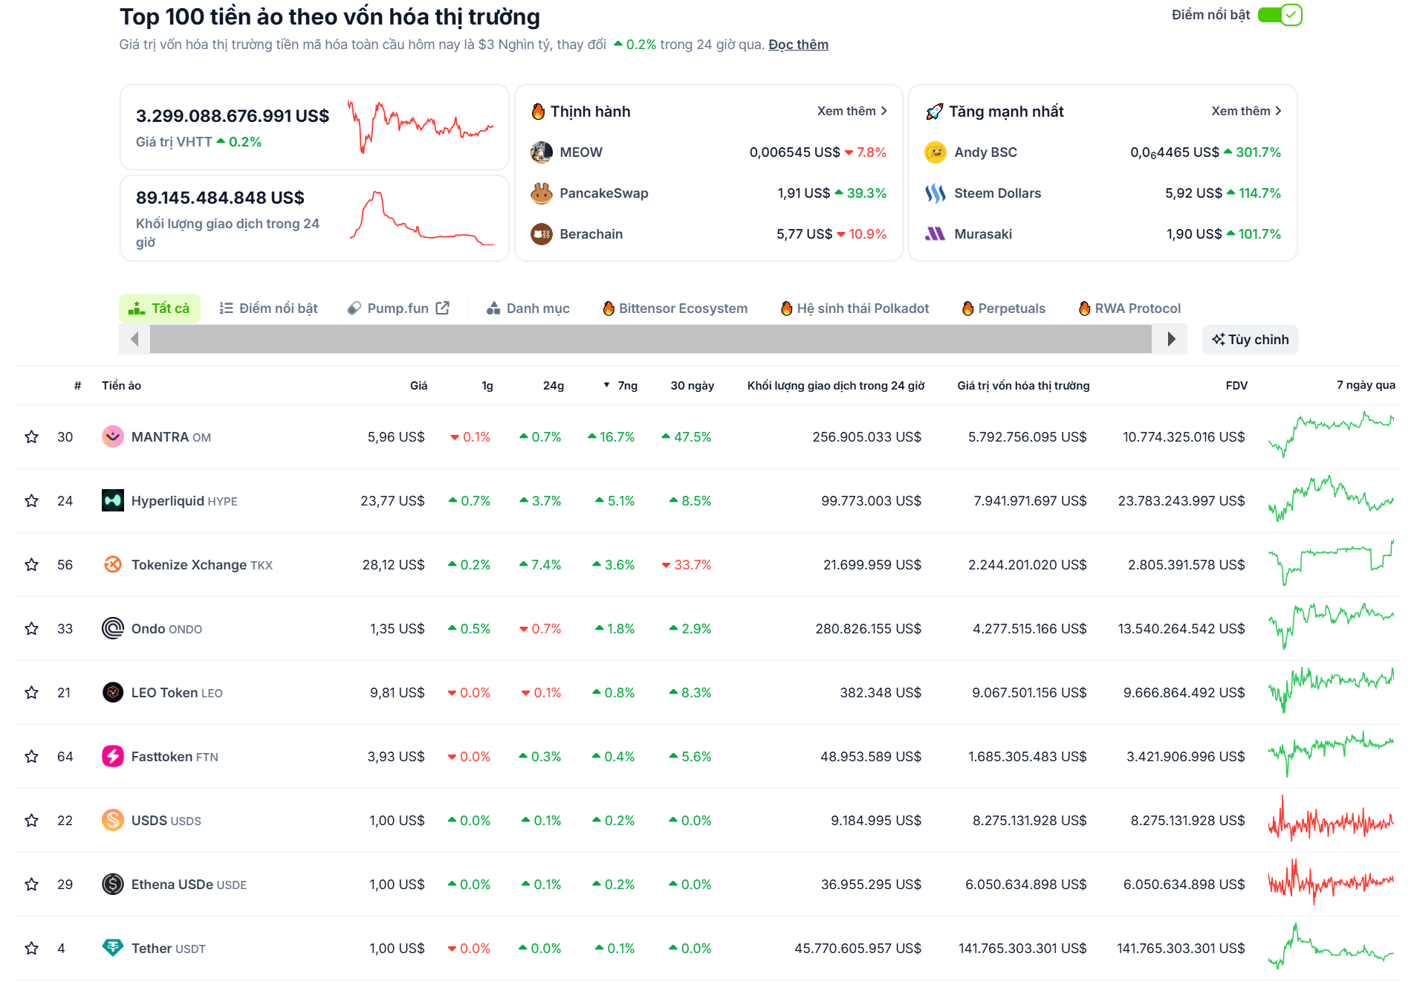Sort by Giá trị vốn hóa thị trường
Screen dimensions: 1414x982
click(x=1023, y=385)
